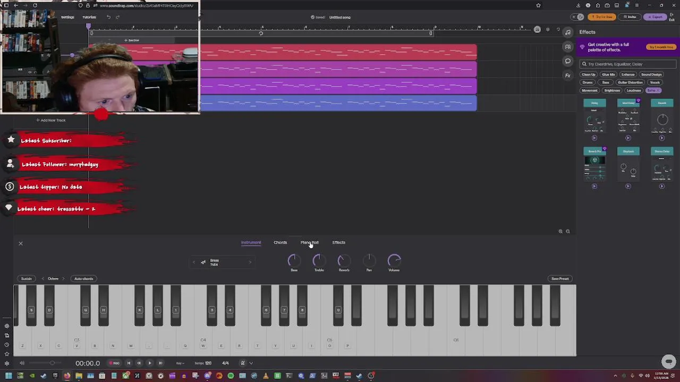Preview the Stereo Delay effect play icon

662,186
